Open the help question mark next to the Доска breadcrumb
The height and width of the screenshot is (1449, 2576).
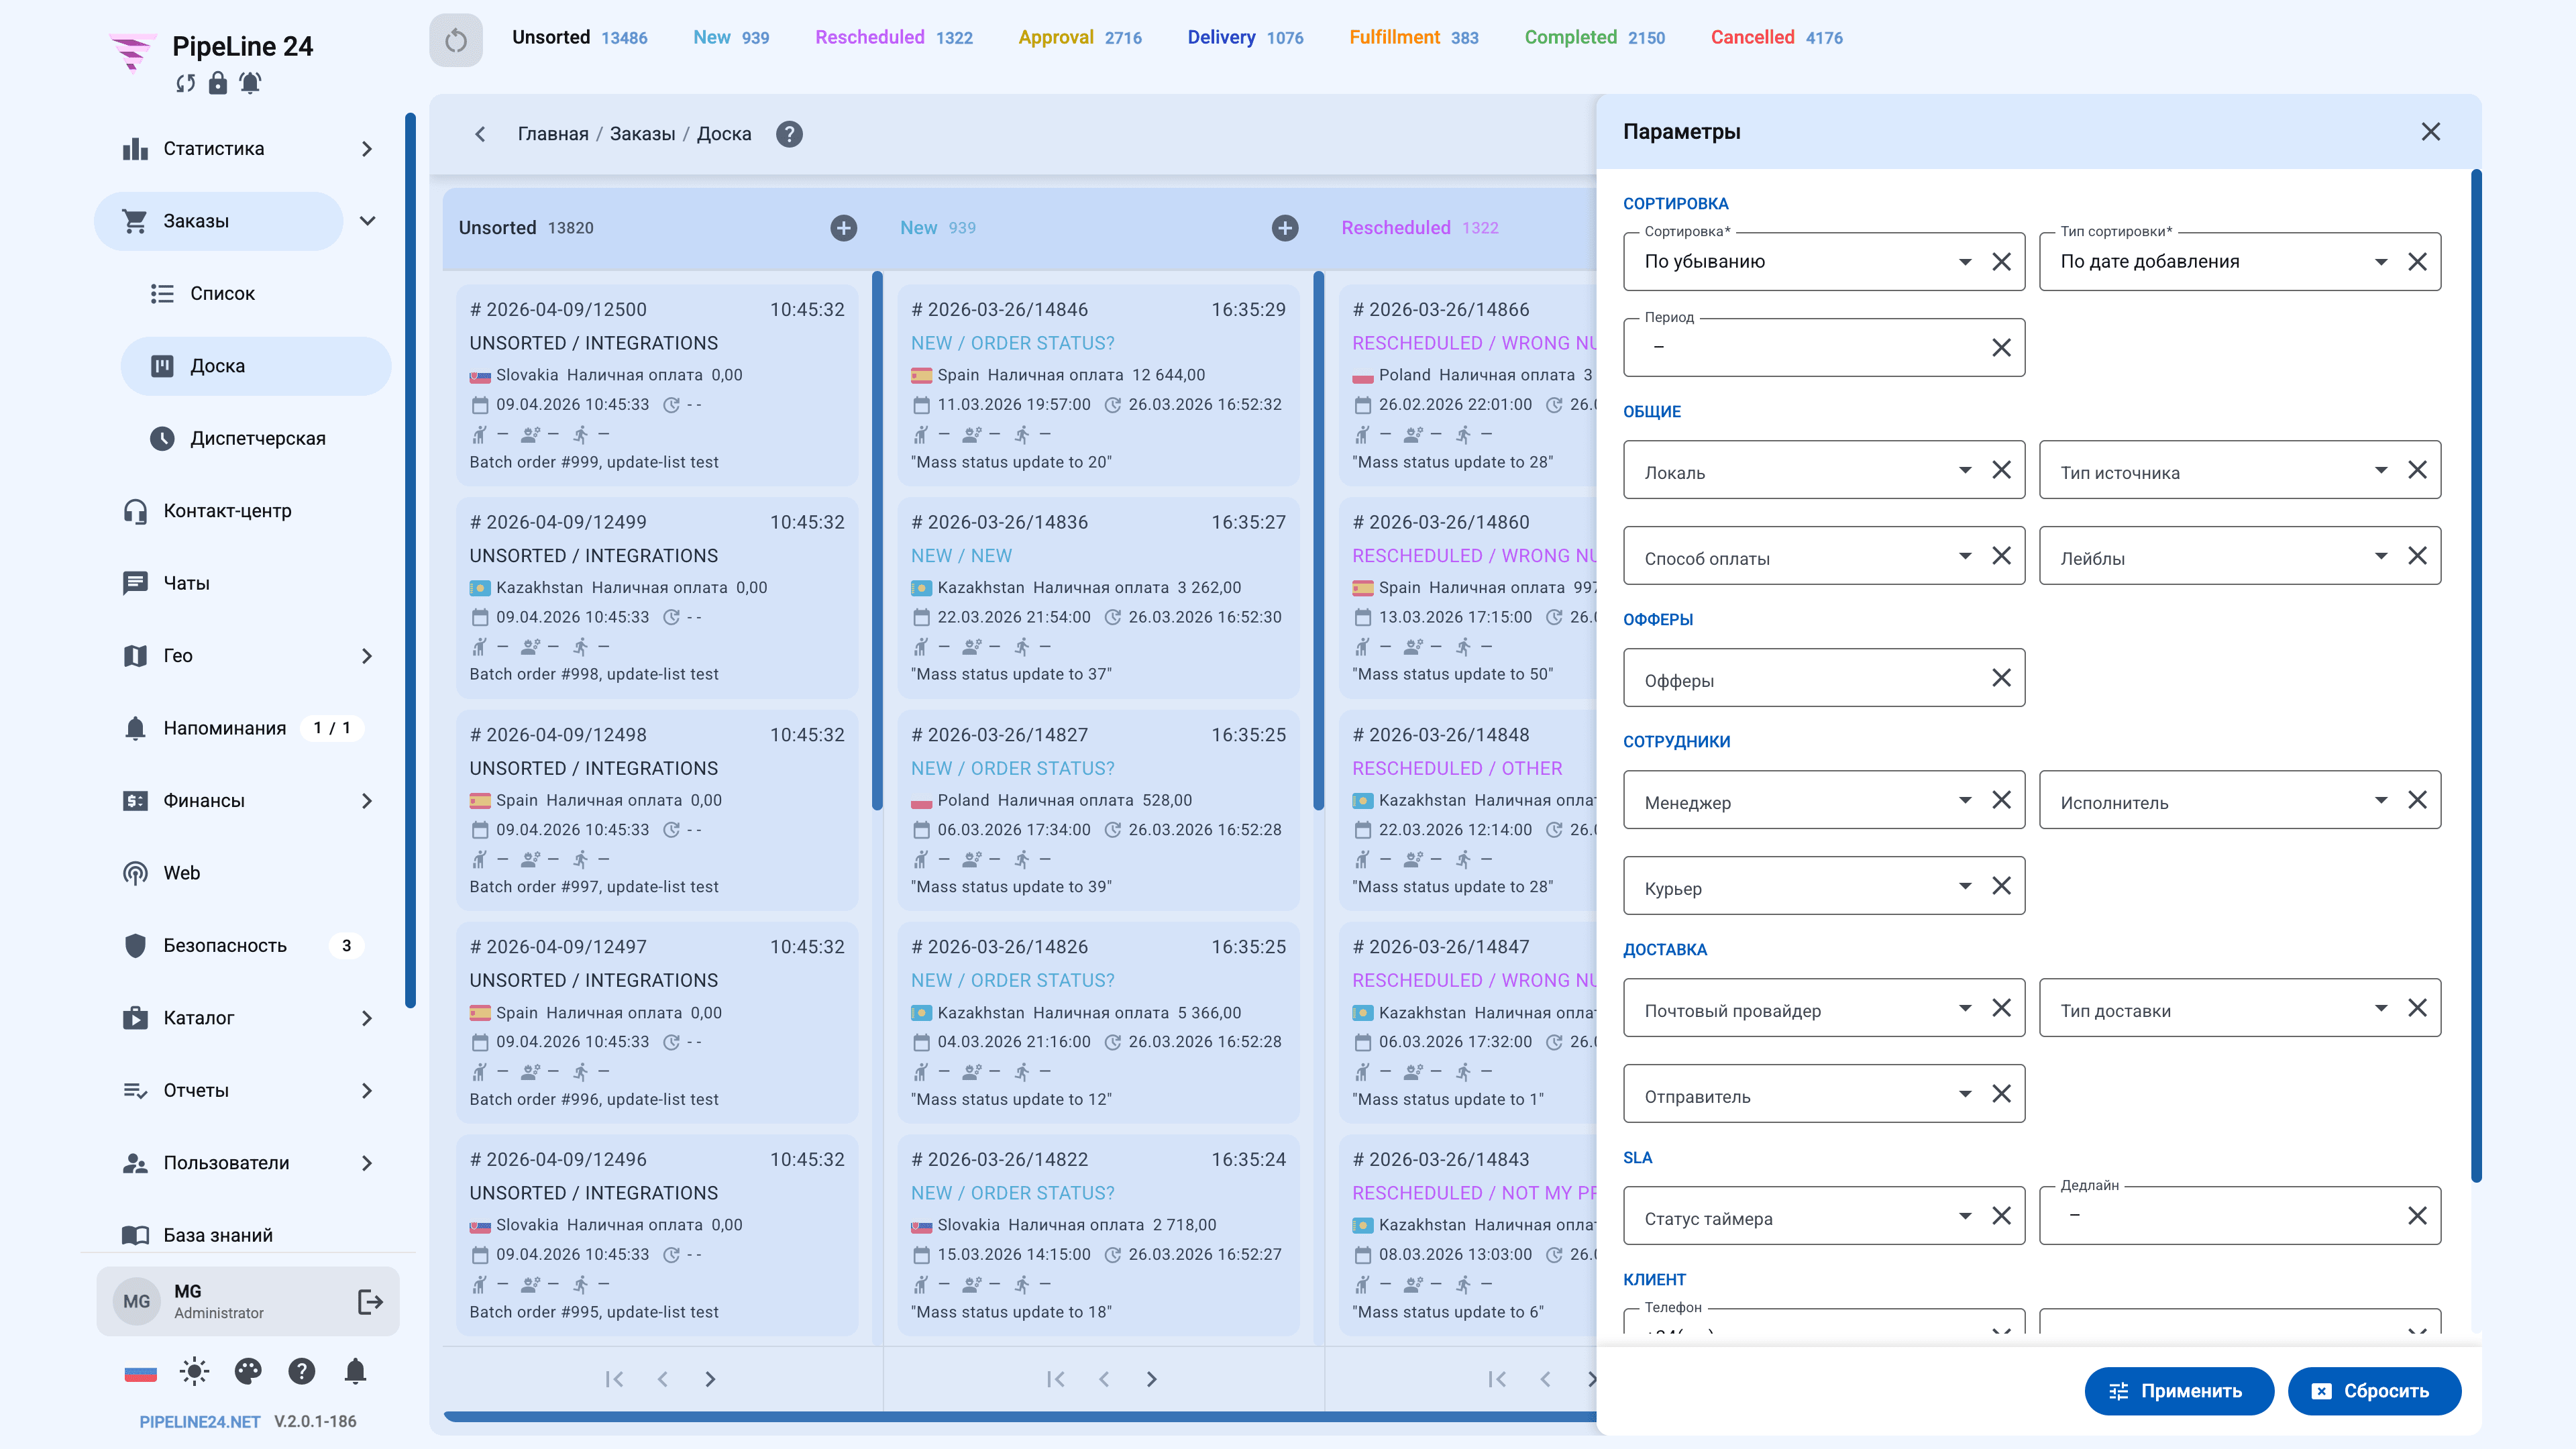point(789,134)
